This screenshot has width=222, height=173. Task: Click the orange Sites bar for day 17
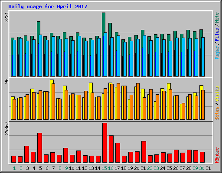118,101
